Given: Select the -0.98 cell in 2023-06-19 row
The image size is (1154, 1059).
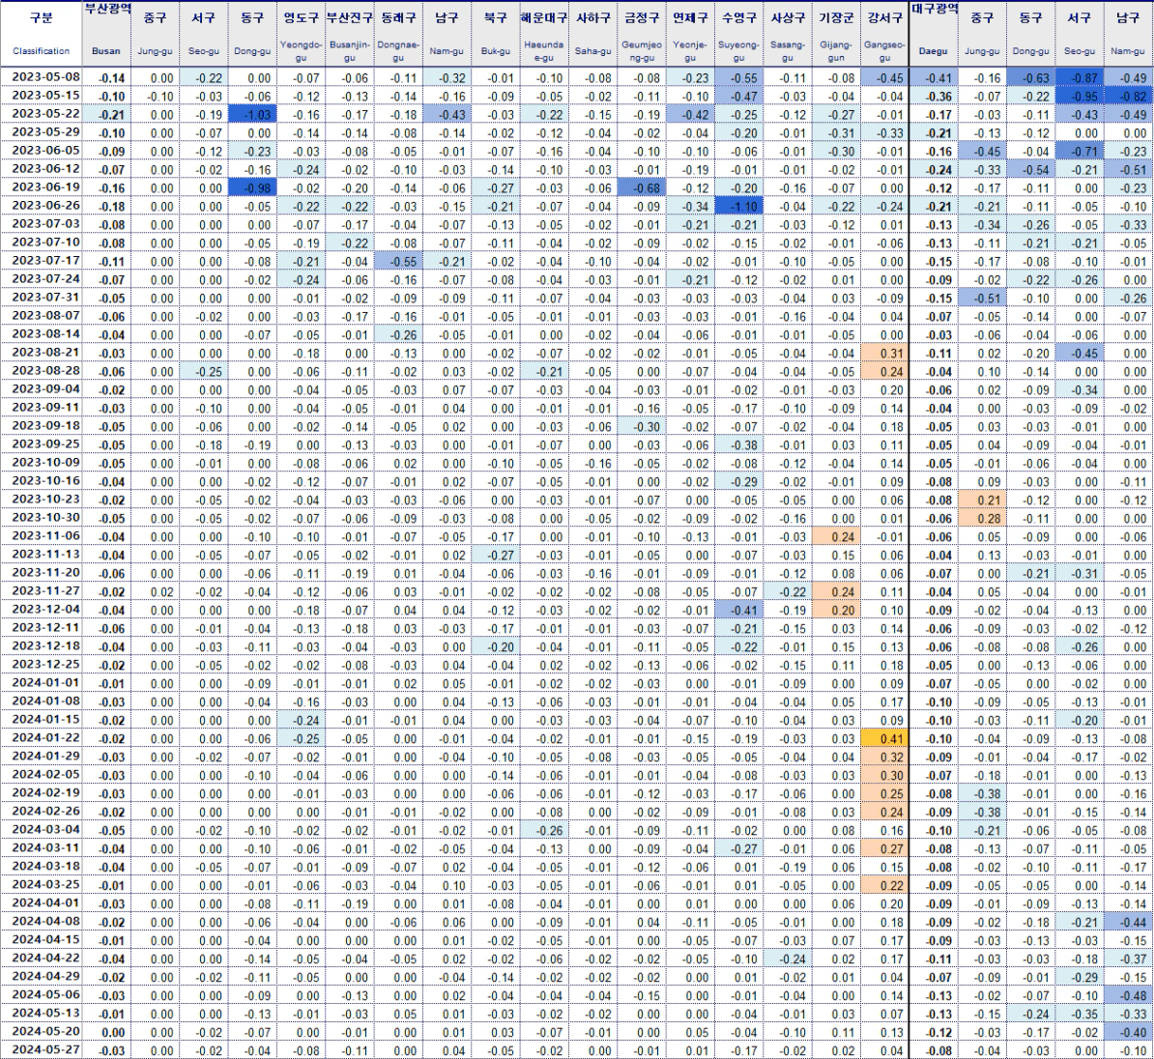Looking at the screenshot, I should [x=252, y=187].
